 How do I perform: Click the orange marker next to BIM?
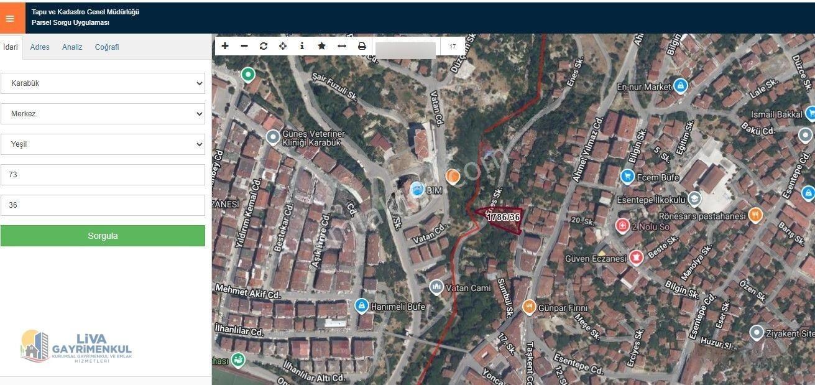[x=453, y=177]
